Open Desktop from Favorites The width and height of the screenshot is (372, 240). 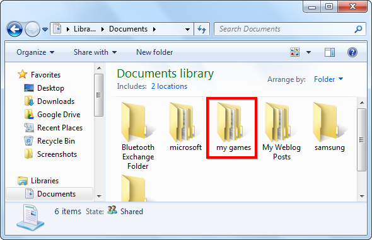[50, 88]
